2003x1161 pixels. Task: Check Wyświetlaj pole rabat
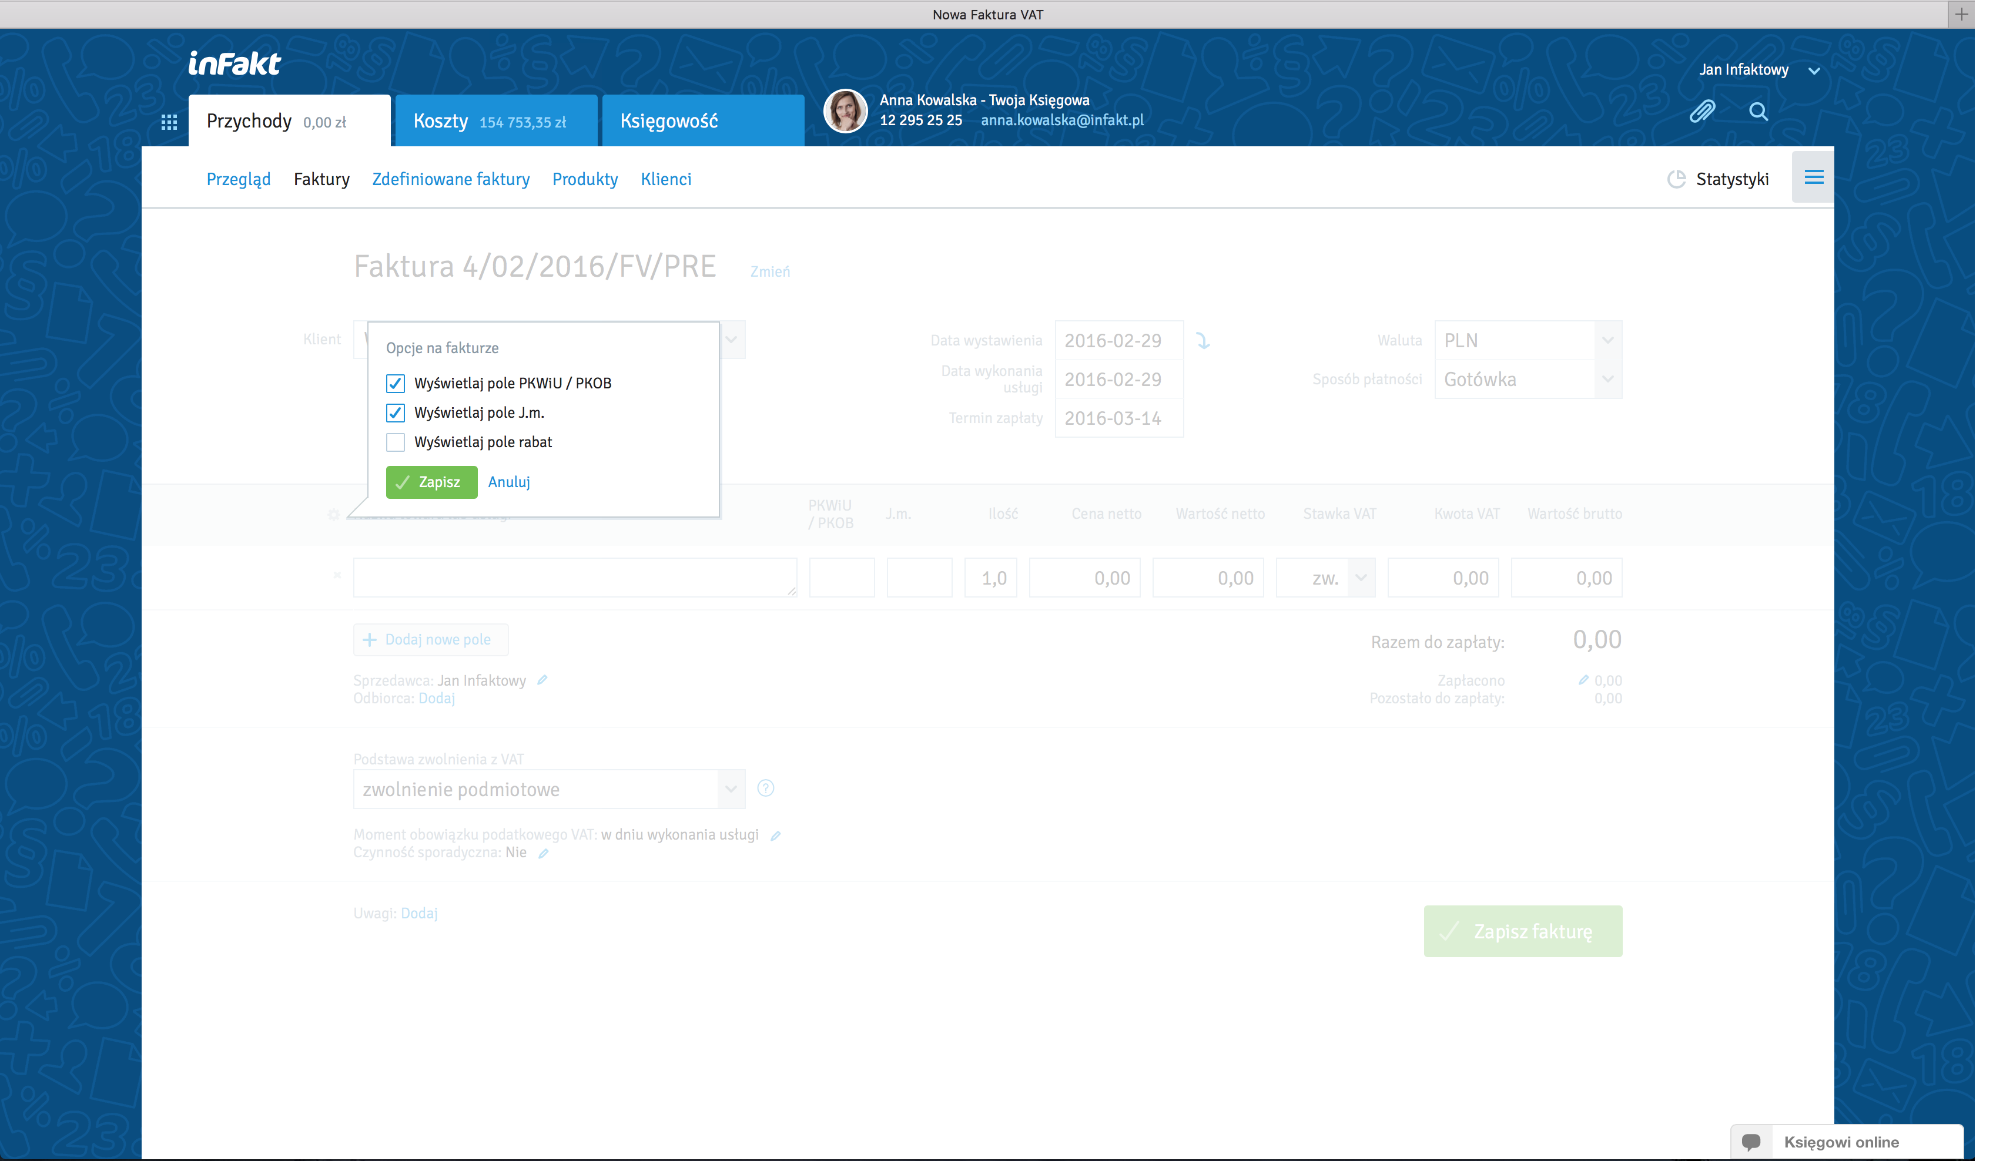coord(395,442)
